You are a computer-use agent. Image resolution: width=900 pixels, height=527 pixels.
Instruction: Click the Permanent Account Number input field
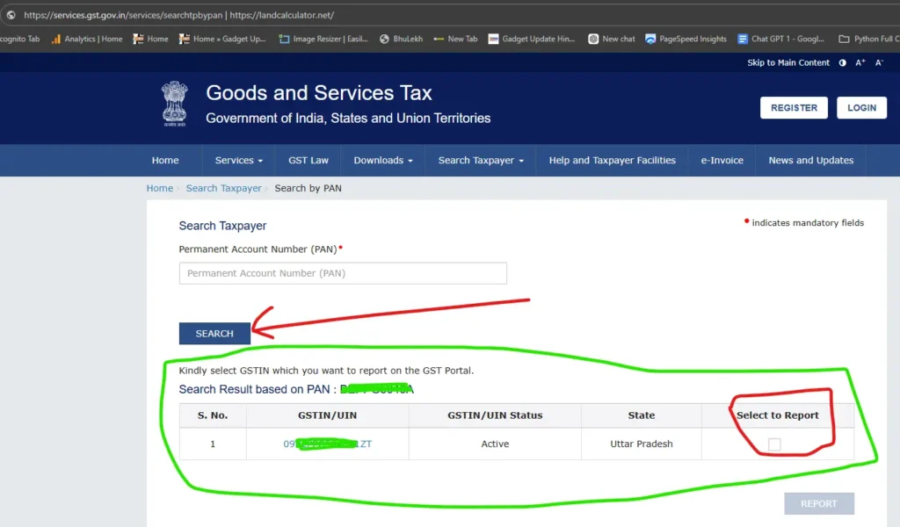(343, 273)
